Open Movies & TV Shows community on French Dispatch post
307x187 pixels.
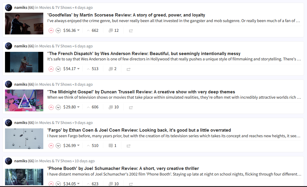click(55, 46)
